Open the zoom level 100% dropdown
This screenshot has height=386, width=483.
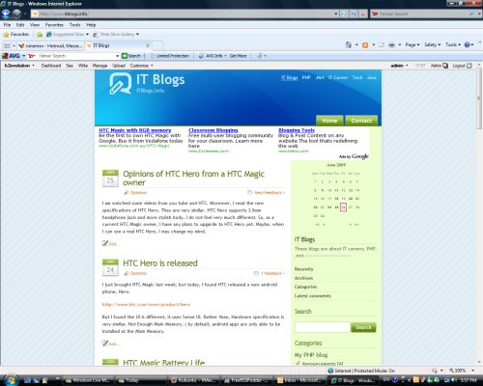click(472, 371)
